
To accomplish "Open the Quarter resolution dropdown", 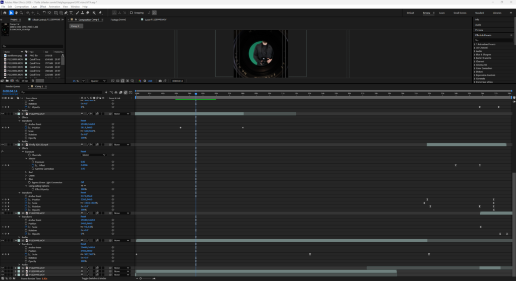I will pyautogui.click(x=98, y=81).
